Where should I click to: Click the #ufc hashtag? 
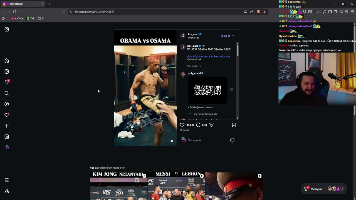point(190,56)
